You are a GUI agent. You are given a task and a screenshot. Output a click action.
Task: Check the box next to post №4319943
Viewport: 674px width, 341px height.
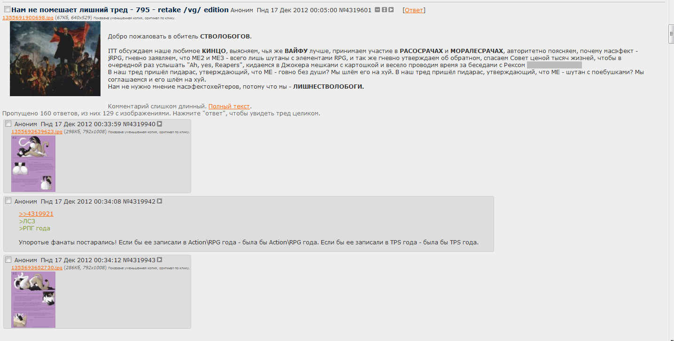[x=8, y=259]
